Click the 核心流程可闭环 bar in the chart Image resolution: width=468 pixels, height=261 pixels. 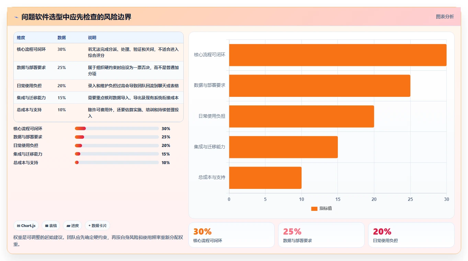[338, 55]
